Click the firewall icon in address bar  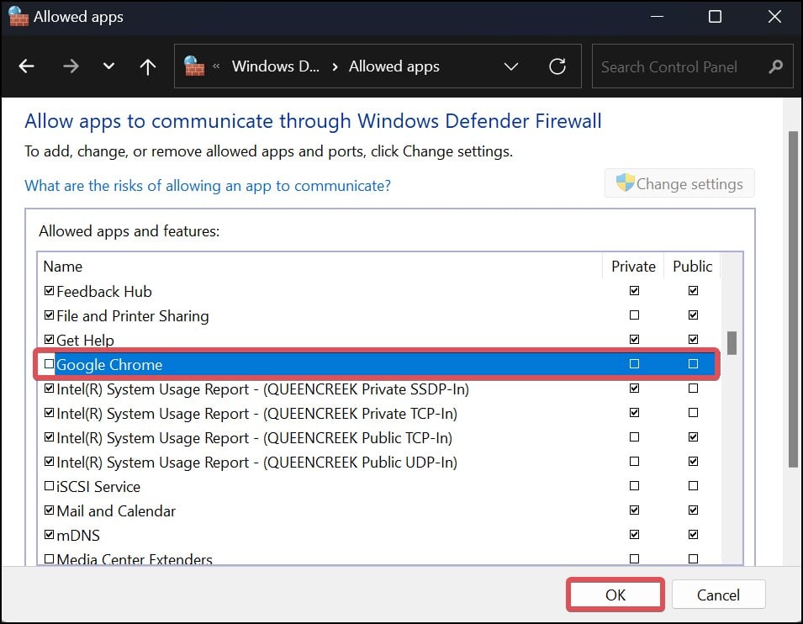click(x=194, y=66)
